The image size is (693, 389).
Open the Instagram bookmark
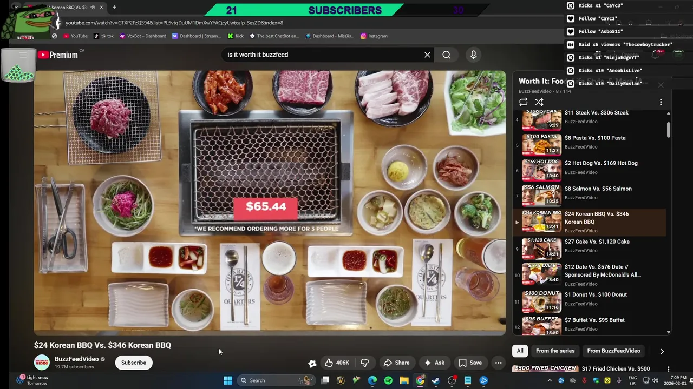pos(374,36)
